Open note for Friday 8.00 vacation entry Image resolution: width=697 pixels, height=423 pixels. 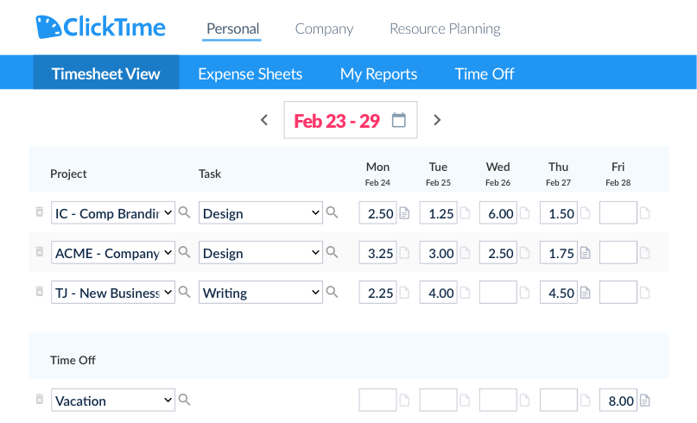(x=644, y=401)
